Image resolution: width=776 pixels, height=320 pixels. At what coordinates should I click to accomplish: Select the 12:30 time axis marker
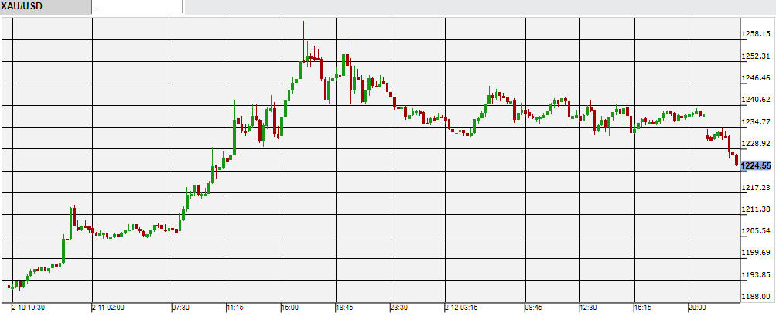(x=590, y=308)
